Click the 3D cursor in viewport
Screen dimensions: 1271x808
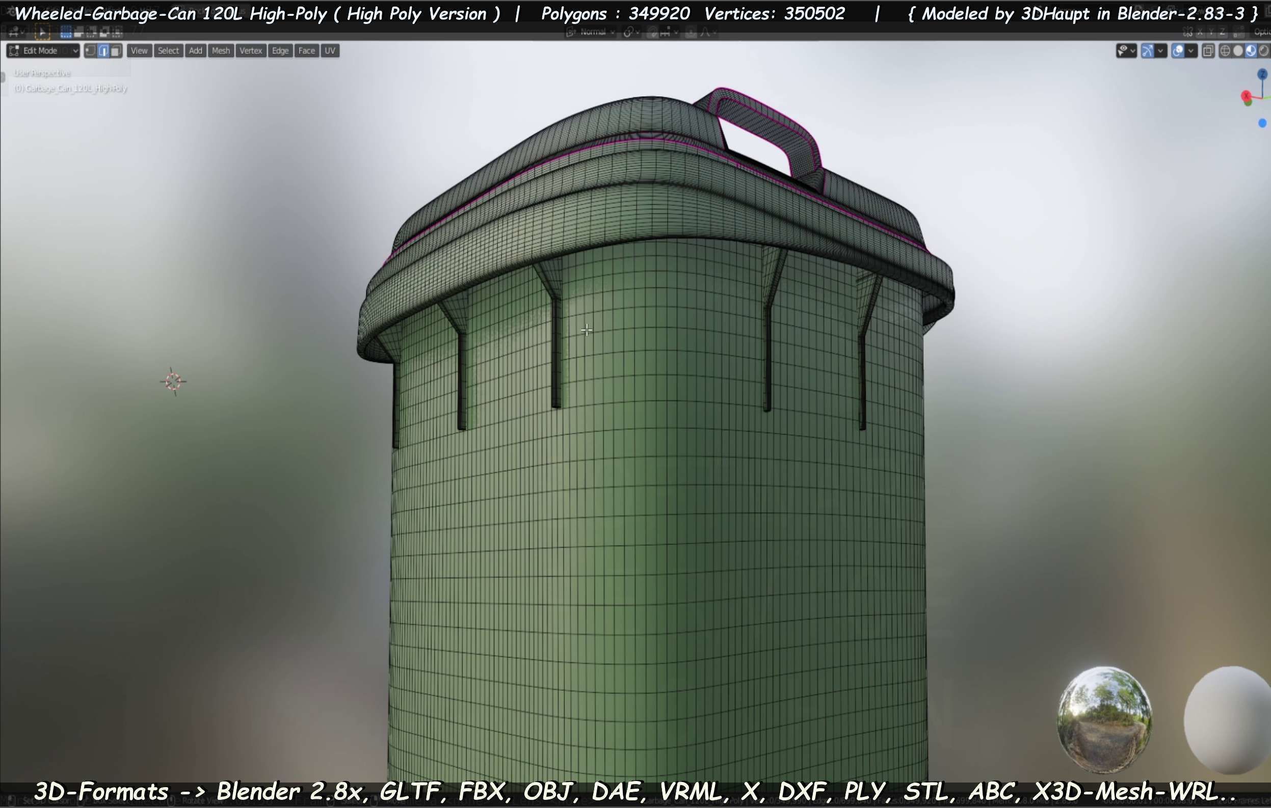173,381
